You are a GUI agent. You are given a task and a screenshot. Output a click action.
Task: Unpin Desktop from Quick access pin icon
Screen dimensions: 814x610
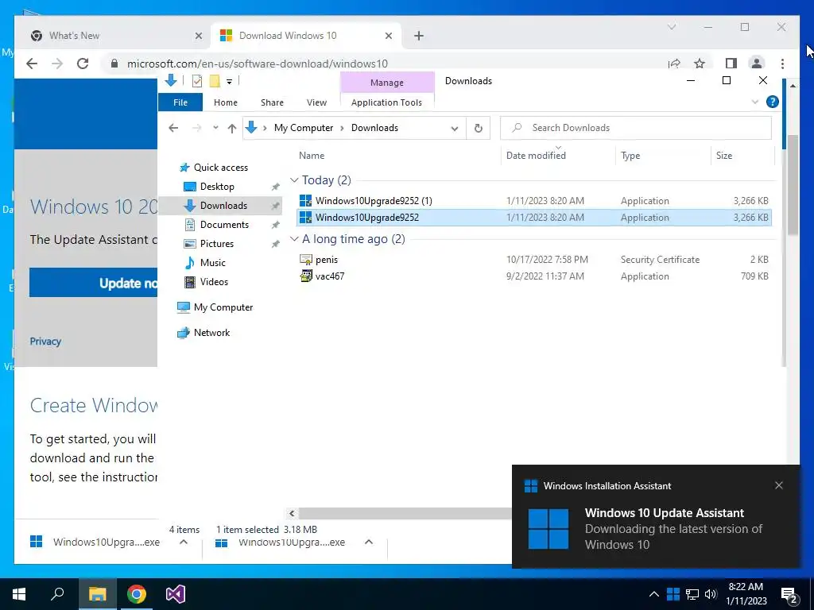tap(275, 187)
